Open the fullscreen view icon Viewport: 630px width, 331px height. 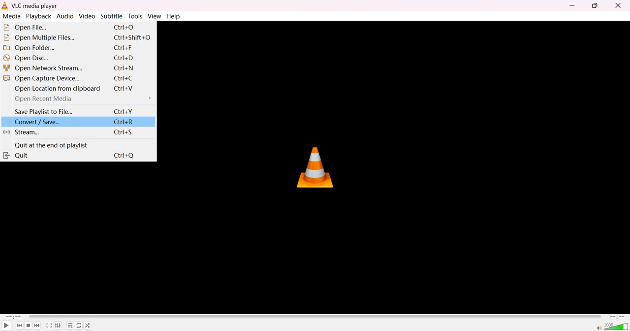(49, 325)
